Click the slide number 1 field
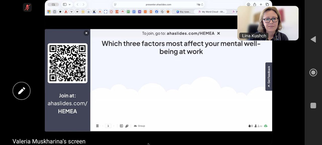The height and width of the screenshot is (145, 322). [108, 126]
